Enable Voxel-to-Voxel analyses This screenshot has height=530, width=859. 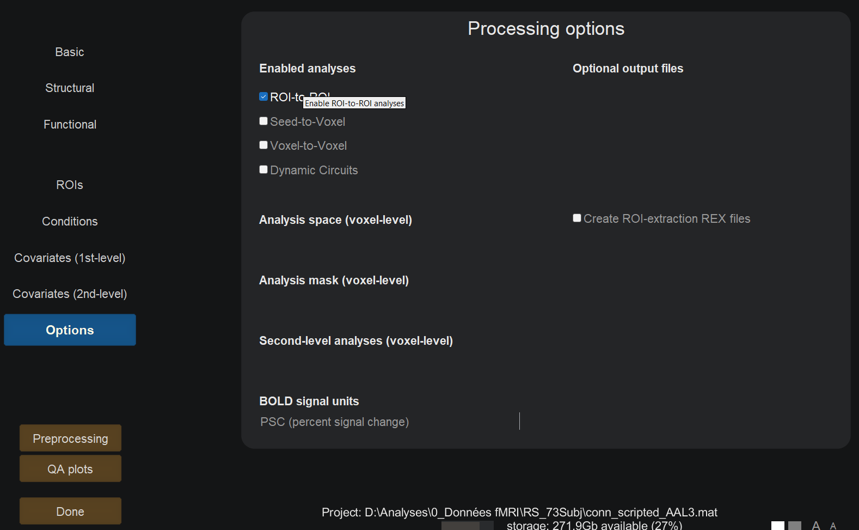click(x=263, y=145)
